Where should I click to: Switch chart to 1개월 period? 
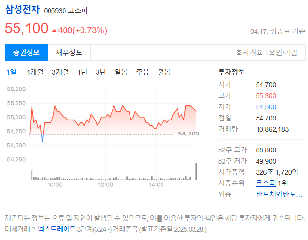coord(35,72)
